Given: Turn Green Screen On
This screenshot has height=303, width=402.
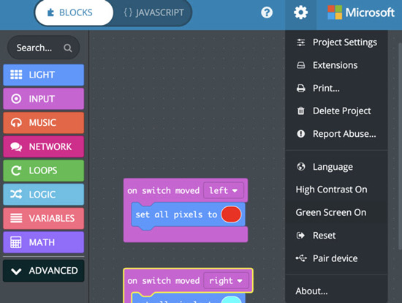Looking at the screenshot, I should (336, 212).
